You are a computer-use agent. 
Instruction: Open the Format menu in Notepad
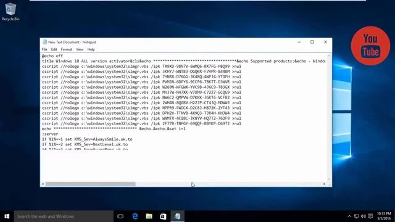[67, 49]
